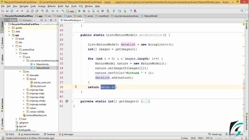Click the Search Everywhere magnifier icon
This screenshot has width=249, height=140.
point(242,10)
